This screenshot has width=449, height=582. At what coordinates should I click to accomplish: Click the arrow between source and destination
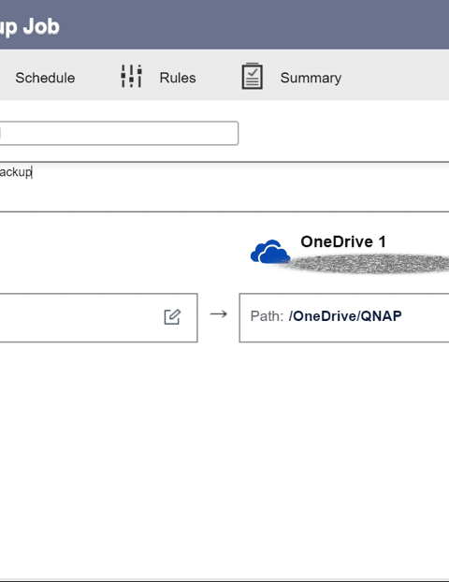219,314
